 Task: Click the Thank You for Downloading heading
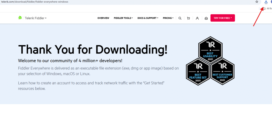click(x=93, y=49)
